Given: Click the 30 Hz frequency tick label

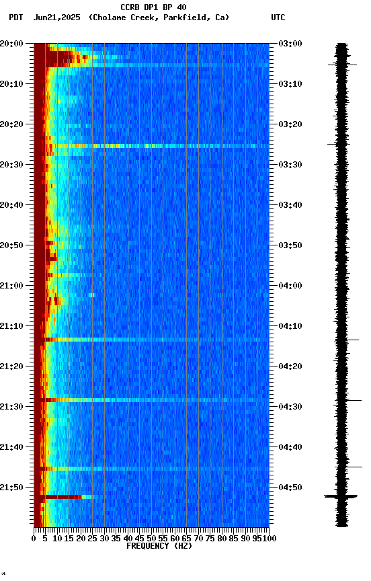Looking at the screenshot, I should (104, 539).
